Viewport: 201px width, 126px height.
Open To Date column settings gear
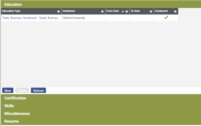(151, 11)
